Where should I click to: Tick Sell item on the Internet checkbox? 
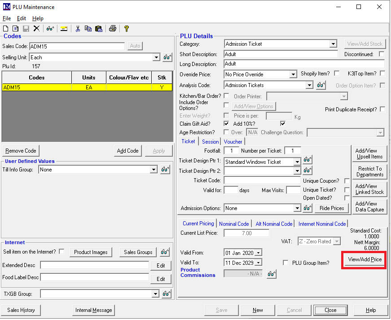pos(62,251)
